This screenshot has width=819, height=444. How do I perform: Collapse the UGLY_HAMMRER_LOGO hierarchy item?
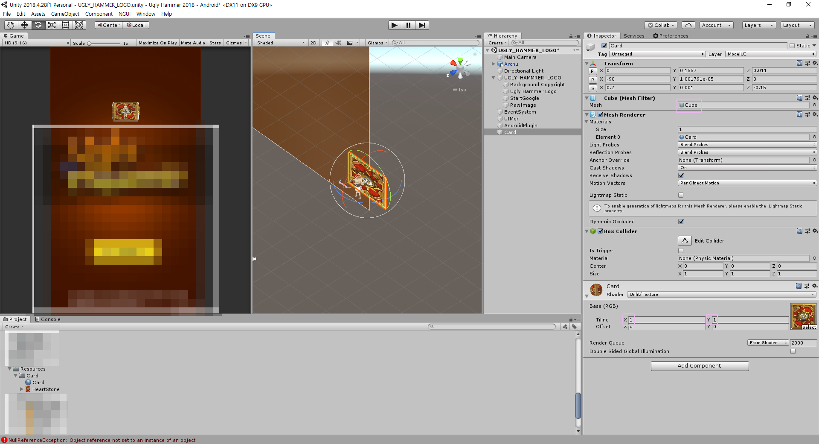pyautogui.click(x=494, y=78)
